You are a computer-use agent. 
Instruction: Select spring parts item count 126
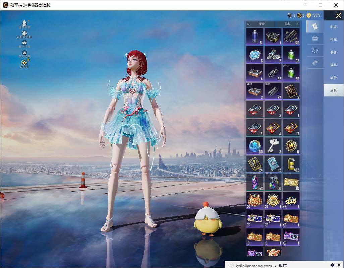[291, 37]
